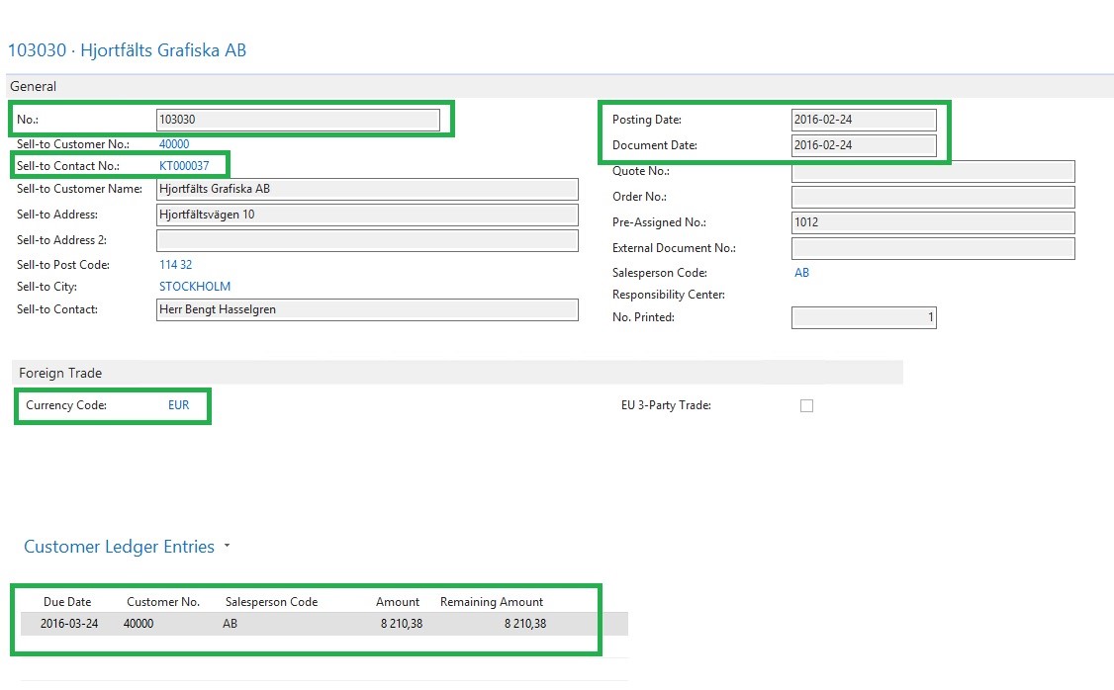
Task: Click the empty Sell-to Address 2 field
Action: [x=366, y=240]
